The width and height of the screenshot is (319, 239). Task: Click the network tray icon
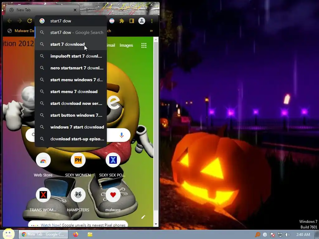(280, 235)
